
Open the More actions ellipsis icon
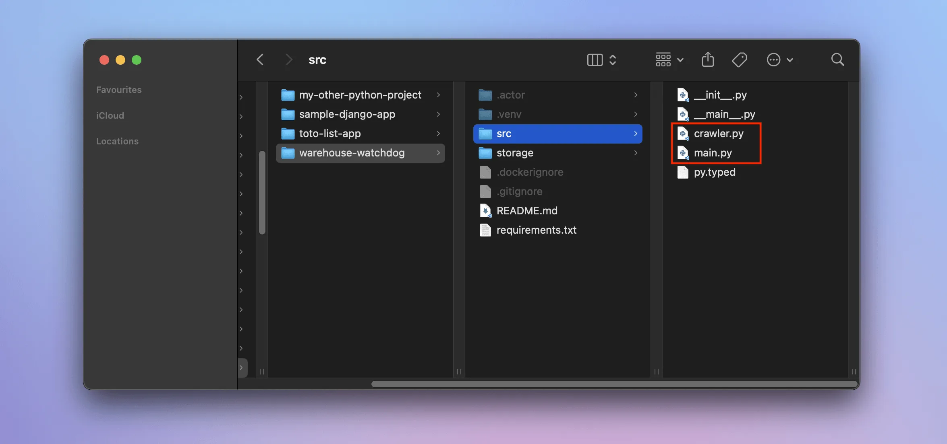click(x=774, y=60)
